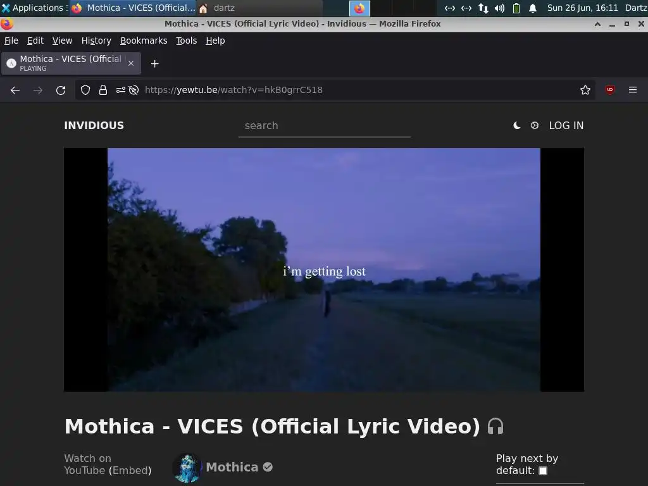Open notifications bell in the panel
The height and width of the screenshot is (486, 648).
533,8
